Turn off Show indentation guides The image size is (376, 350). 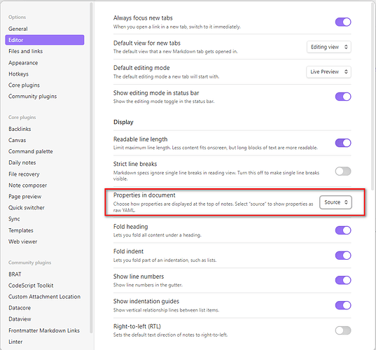pos(343,305)
